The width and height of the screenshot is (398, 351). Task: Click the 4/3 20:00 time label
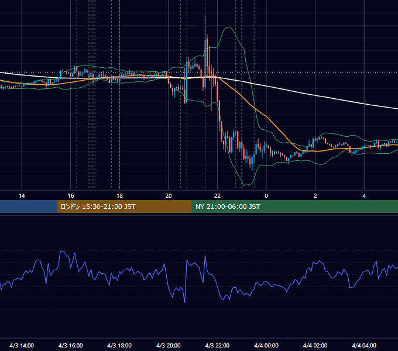point(169,345)
